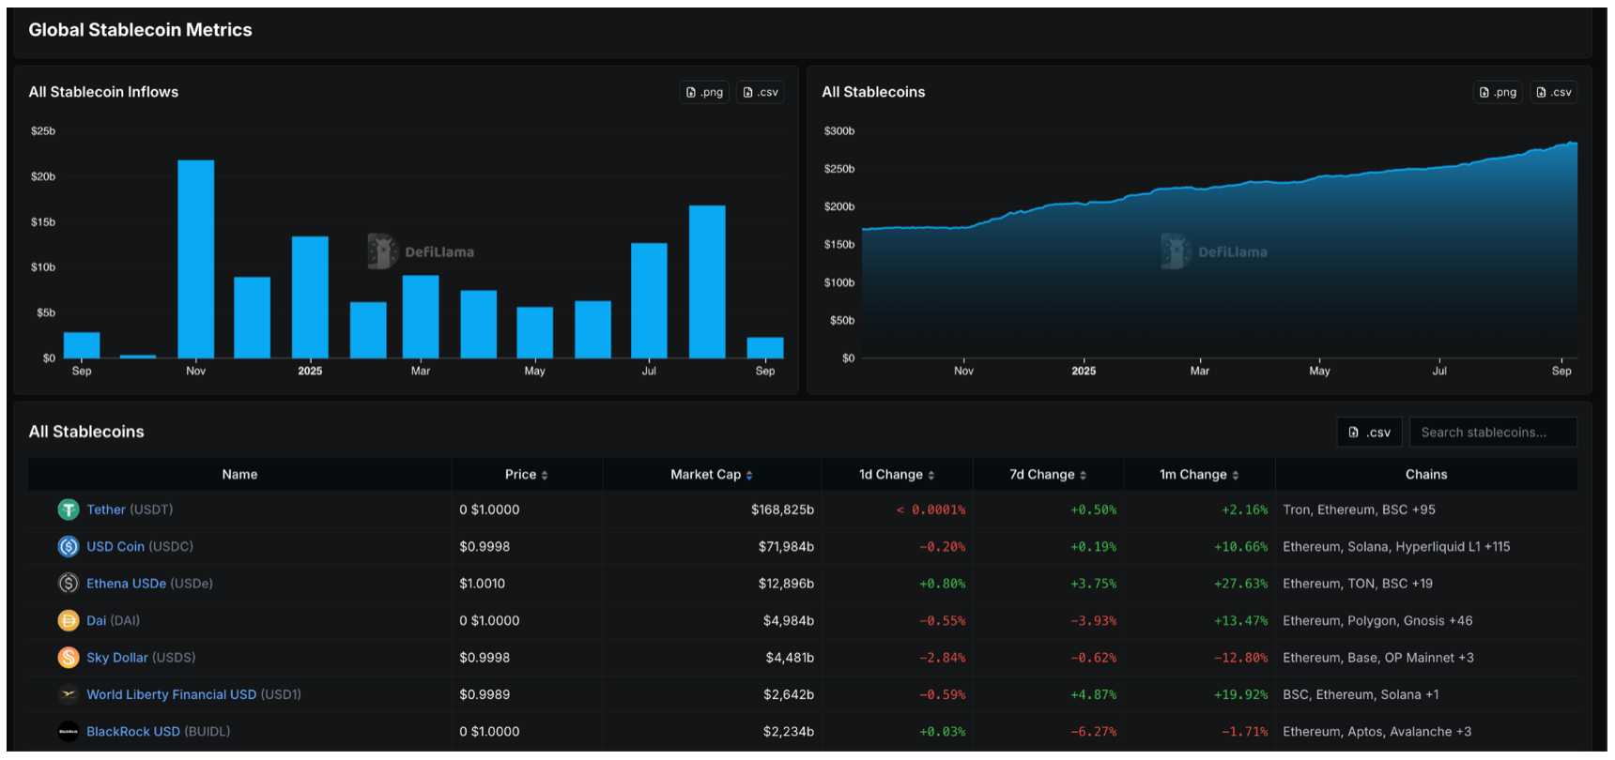Click the Ethena USDe logo icon

[x=69, y=584]
